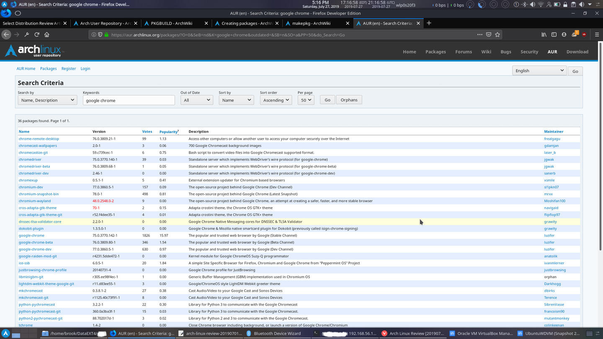Sort results by Votes column header
The width and height of the screenshot is (603, 339).
pyautogui.click(x=147, y=131)
